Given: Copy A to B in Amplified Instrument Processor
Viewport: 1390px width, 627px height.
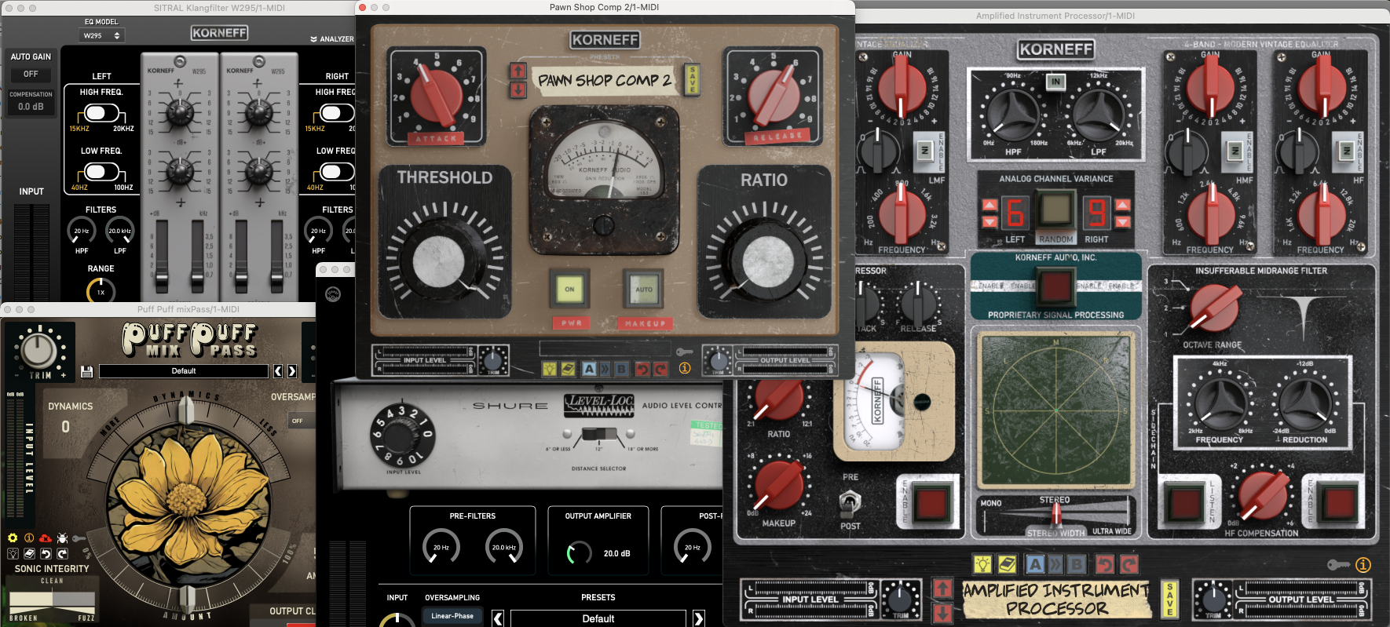Looking at the screenshot, I should (1056, 563).
